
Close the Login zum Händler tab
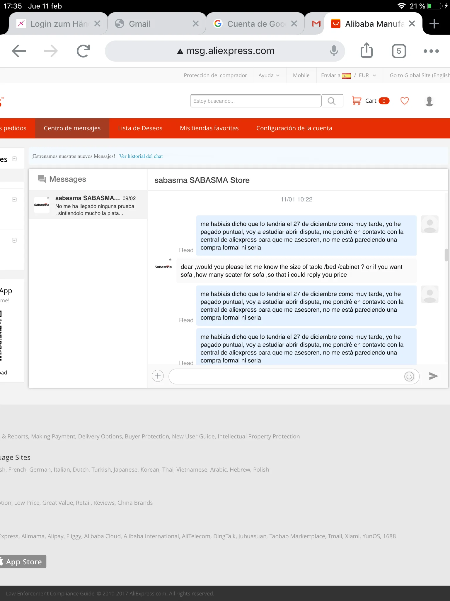click(97, 24)
